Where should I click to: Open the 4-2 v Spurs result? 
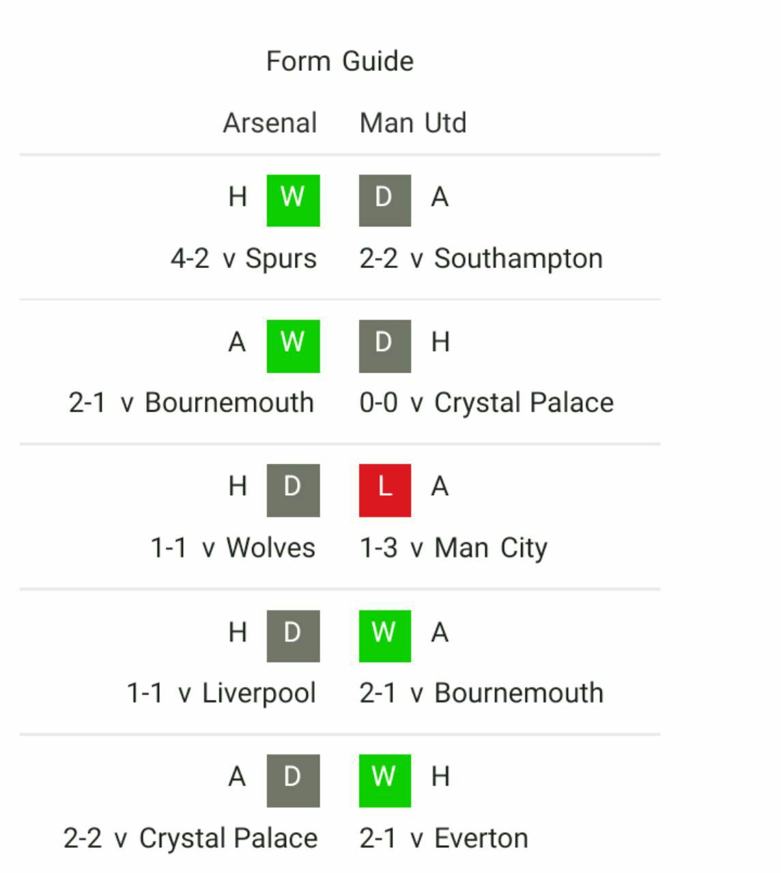244,258
